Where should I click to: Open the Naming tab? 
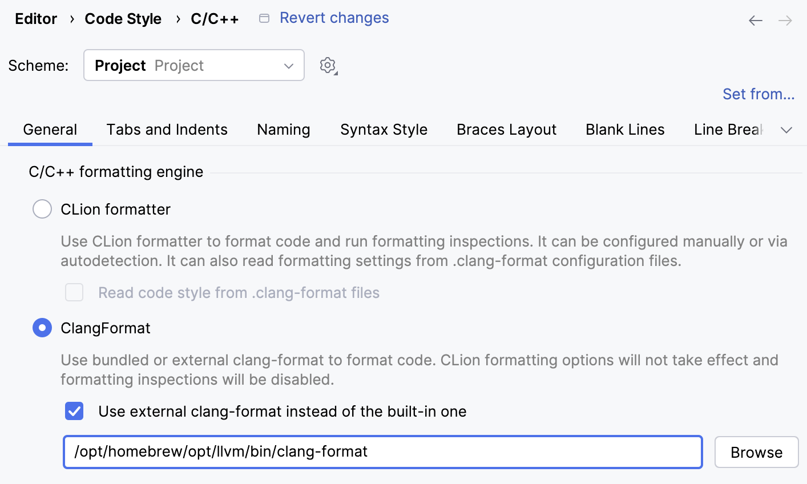coord(284,130)
